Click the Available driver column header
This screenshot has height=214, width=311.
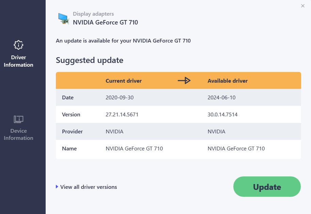tap(228, 81)
